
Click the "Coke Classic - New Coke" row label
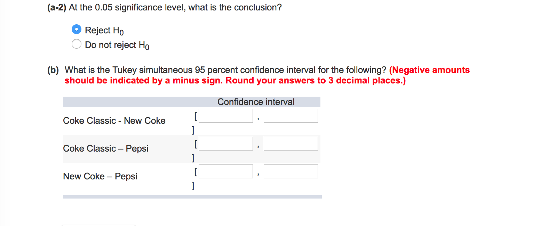(x=114, y=121)
